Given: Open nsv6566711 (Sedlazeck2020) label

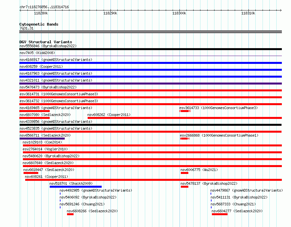Looking at the screenshot, I should (45, 135).
